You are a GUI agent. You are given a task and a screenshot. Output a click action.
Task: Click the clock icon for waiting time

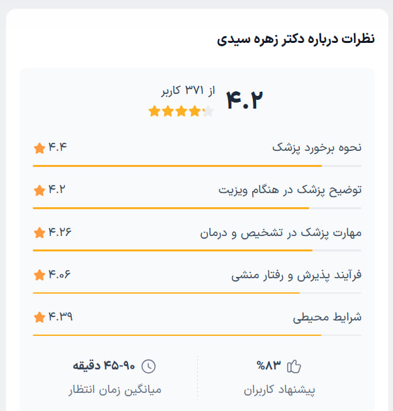(149, 366)
